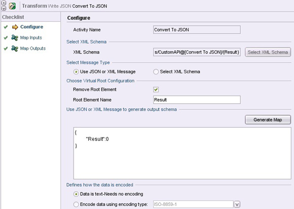
Task: Click the down arrow icon below it
Action: [4, 8]
